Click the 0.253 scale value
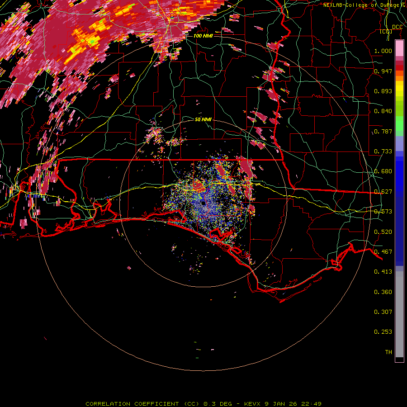The width and height of the screenshot is (407, 407). pyautogui.click(x=383, y=332)
